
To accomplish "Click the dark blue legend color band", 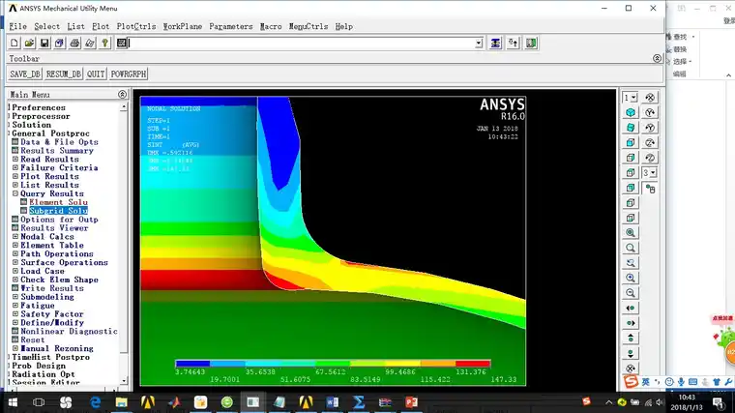I will pos(192,364).
